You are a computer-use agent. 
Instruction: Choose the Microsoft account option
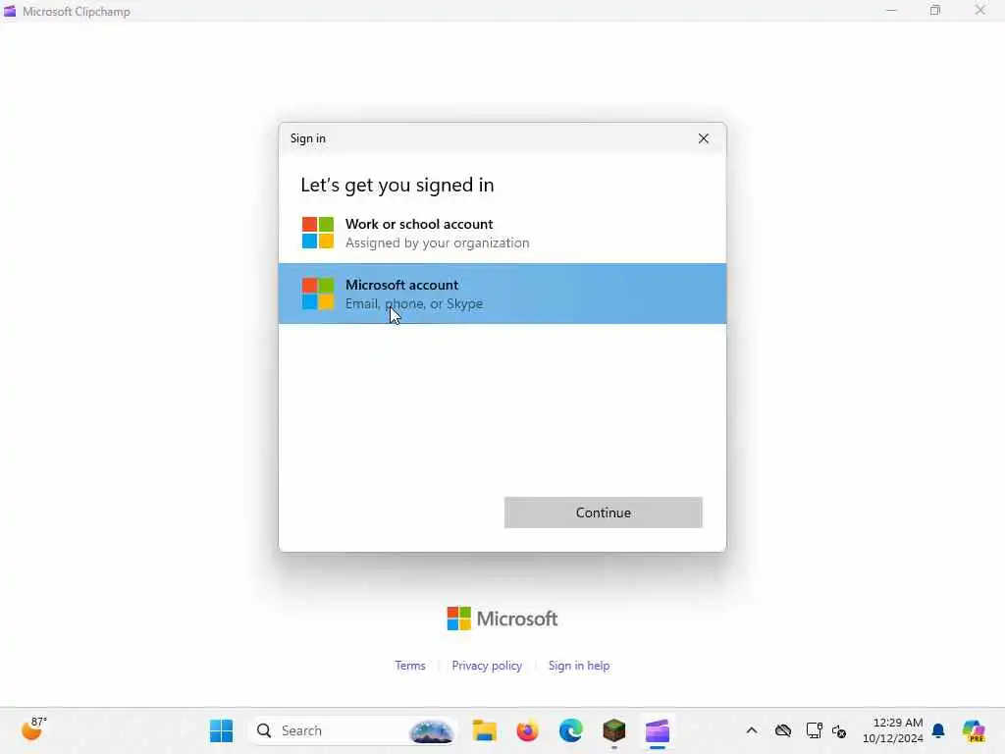click(x=502, y=294)
